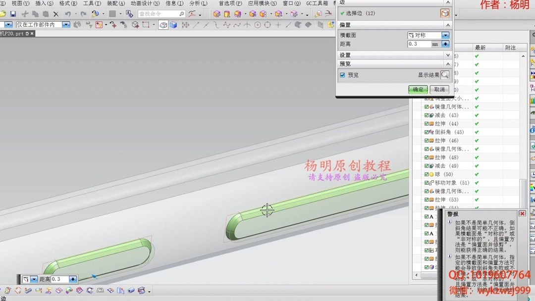Select the Line tool in the toolbar
535x301 pixels.
tap(195, 24)
